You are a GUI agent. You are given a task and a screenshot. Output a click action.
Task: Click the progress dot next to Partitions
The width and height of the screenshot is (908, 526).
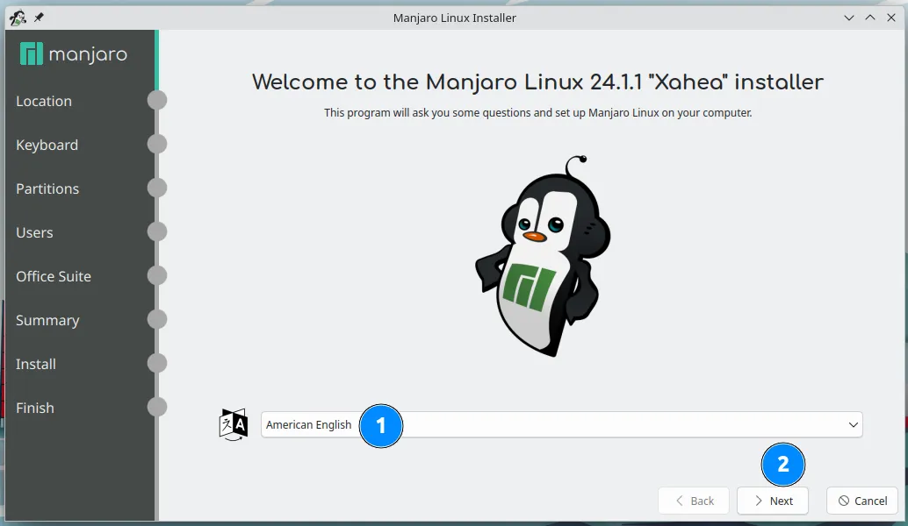(157, 188)
